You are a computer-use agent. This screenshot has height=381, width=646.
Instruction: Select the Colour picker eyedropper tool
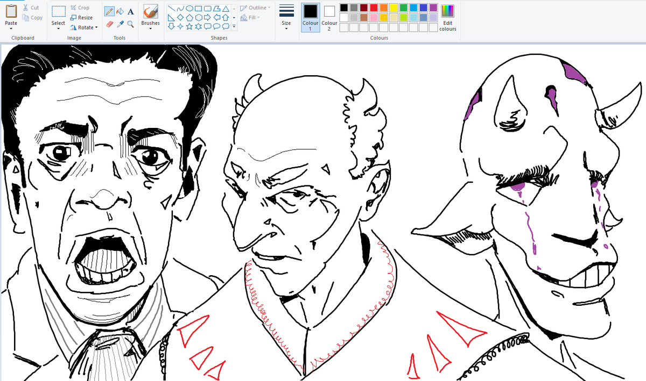(x=120, y=24)
